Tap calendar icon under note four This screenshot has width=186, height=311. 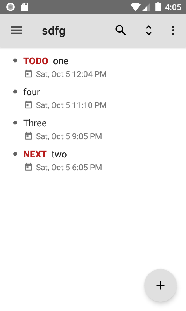[28, 105]
